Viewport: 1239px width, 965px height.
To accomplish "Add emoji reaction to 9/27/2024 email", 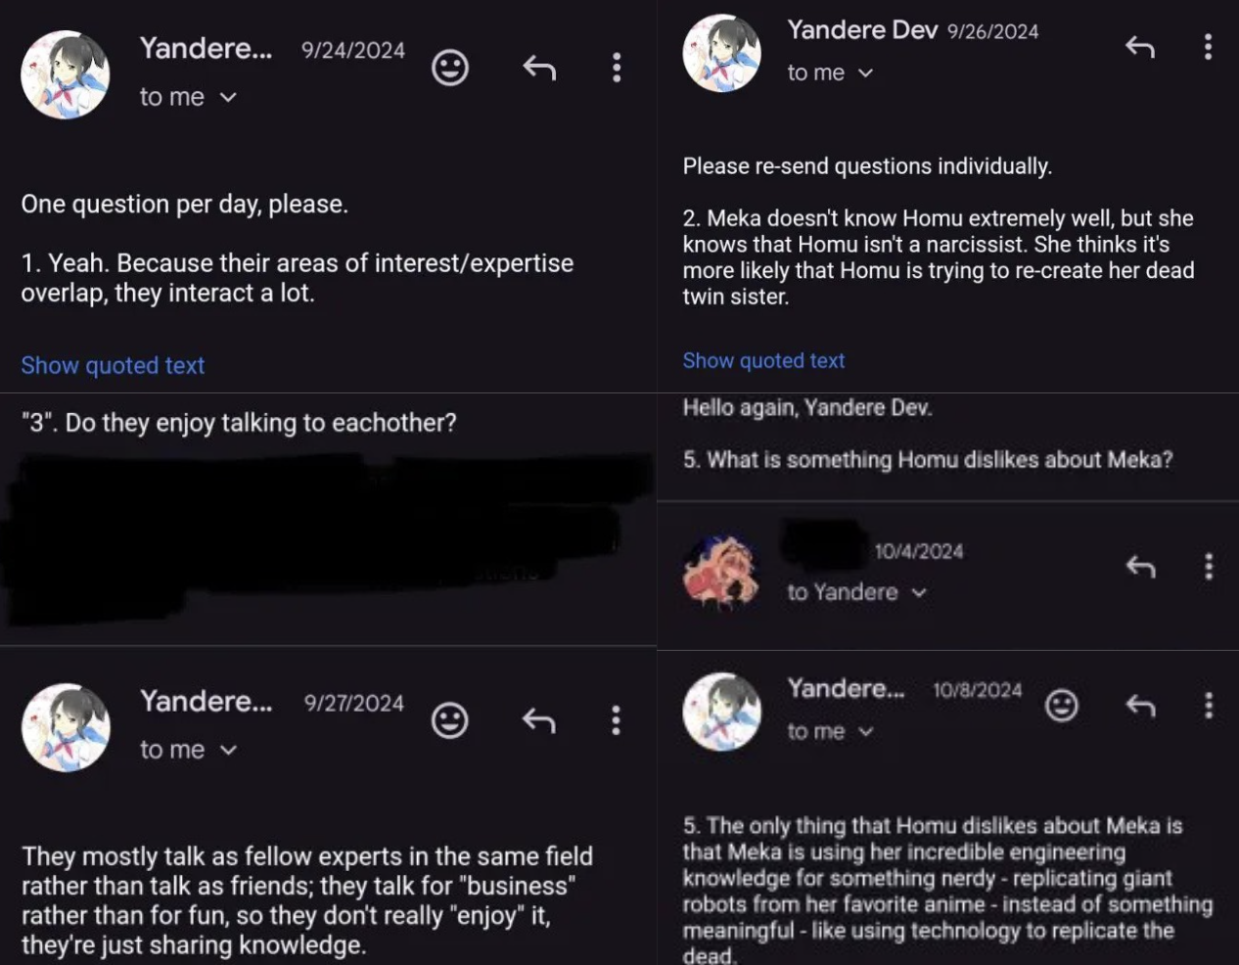I will coord(450,720).
